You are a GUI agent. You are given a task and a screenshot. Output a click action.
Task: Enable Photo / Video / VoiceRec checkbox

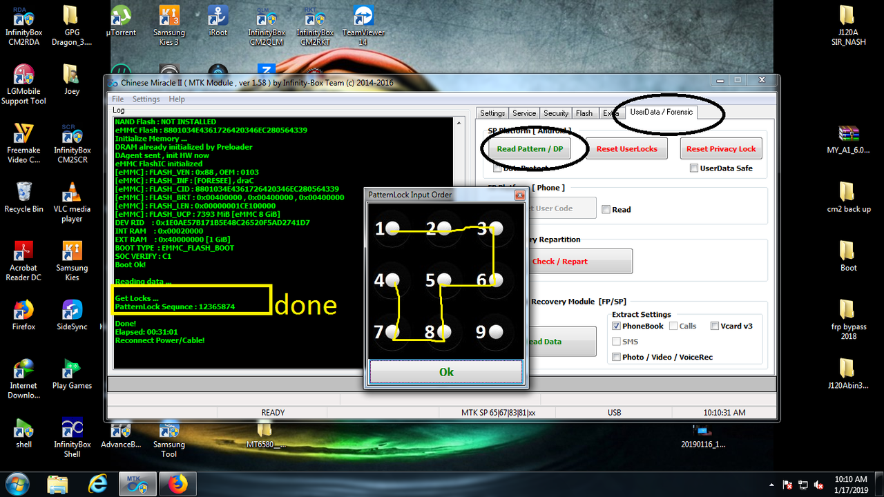tap(617, 357)
